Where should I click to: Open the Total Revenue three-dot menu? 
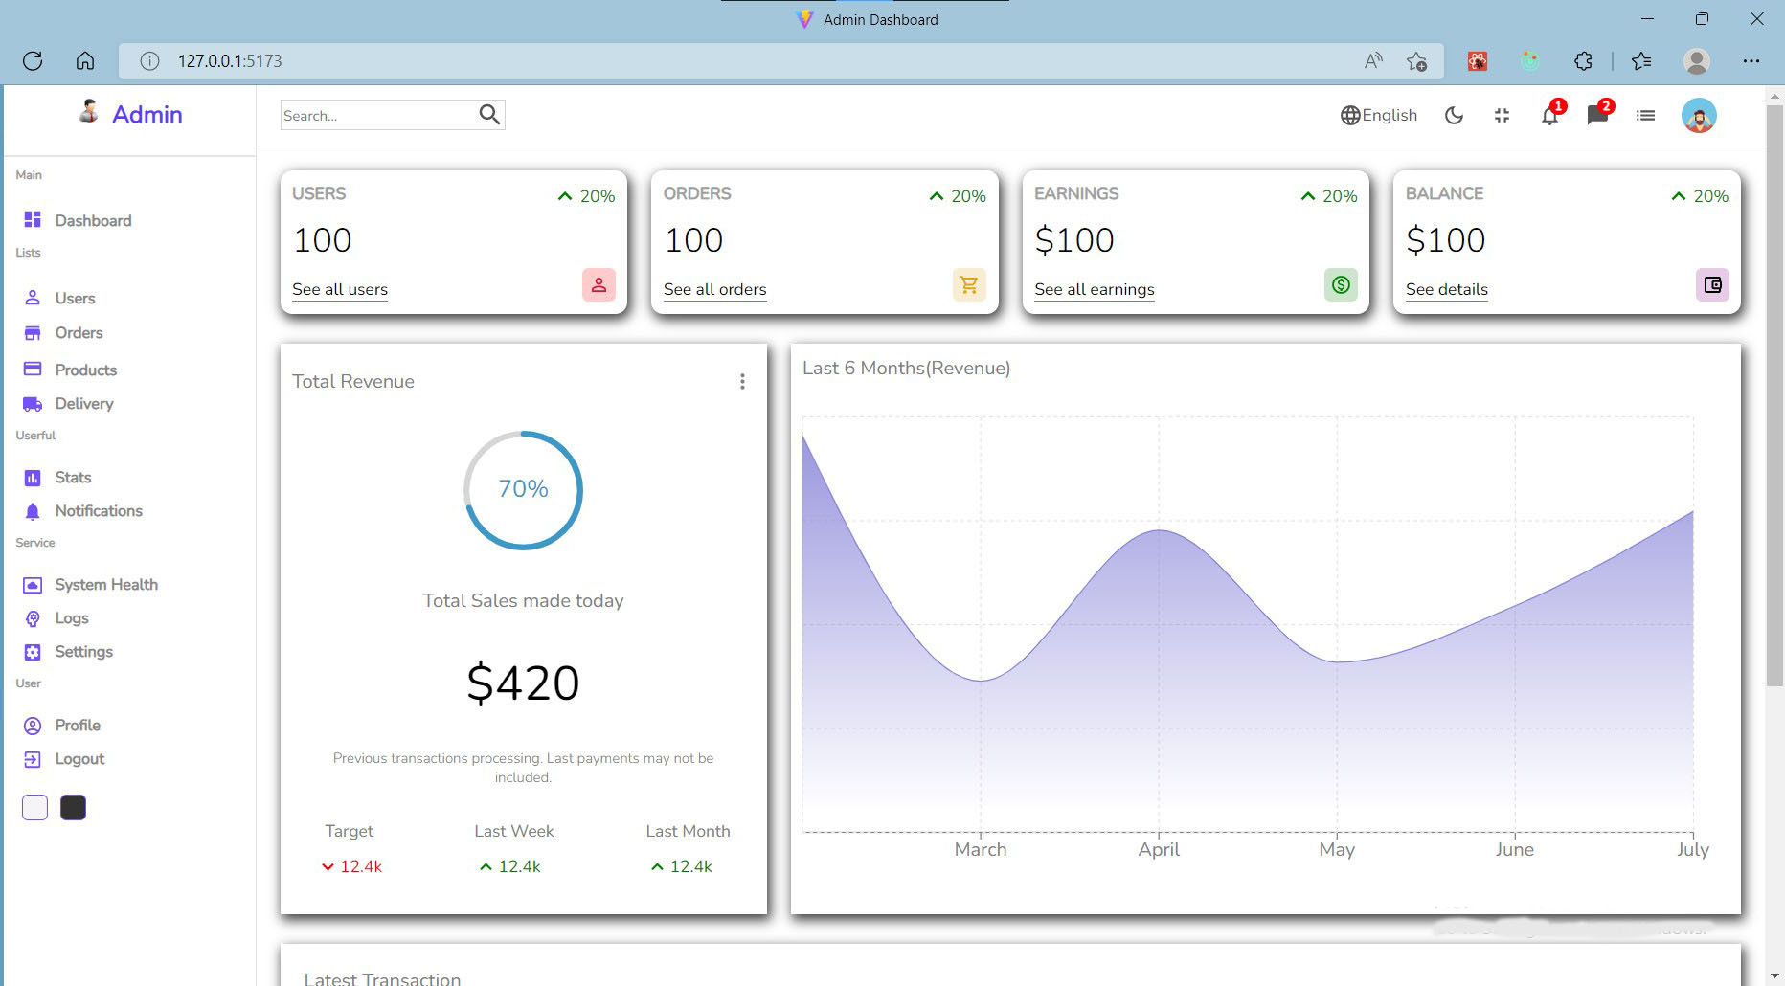point(742,382)
